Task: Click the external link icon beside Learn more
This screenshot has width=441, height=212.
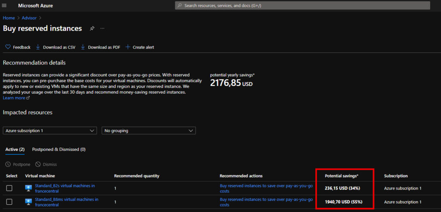Action: [28, 98]
